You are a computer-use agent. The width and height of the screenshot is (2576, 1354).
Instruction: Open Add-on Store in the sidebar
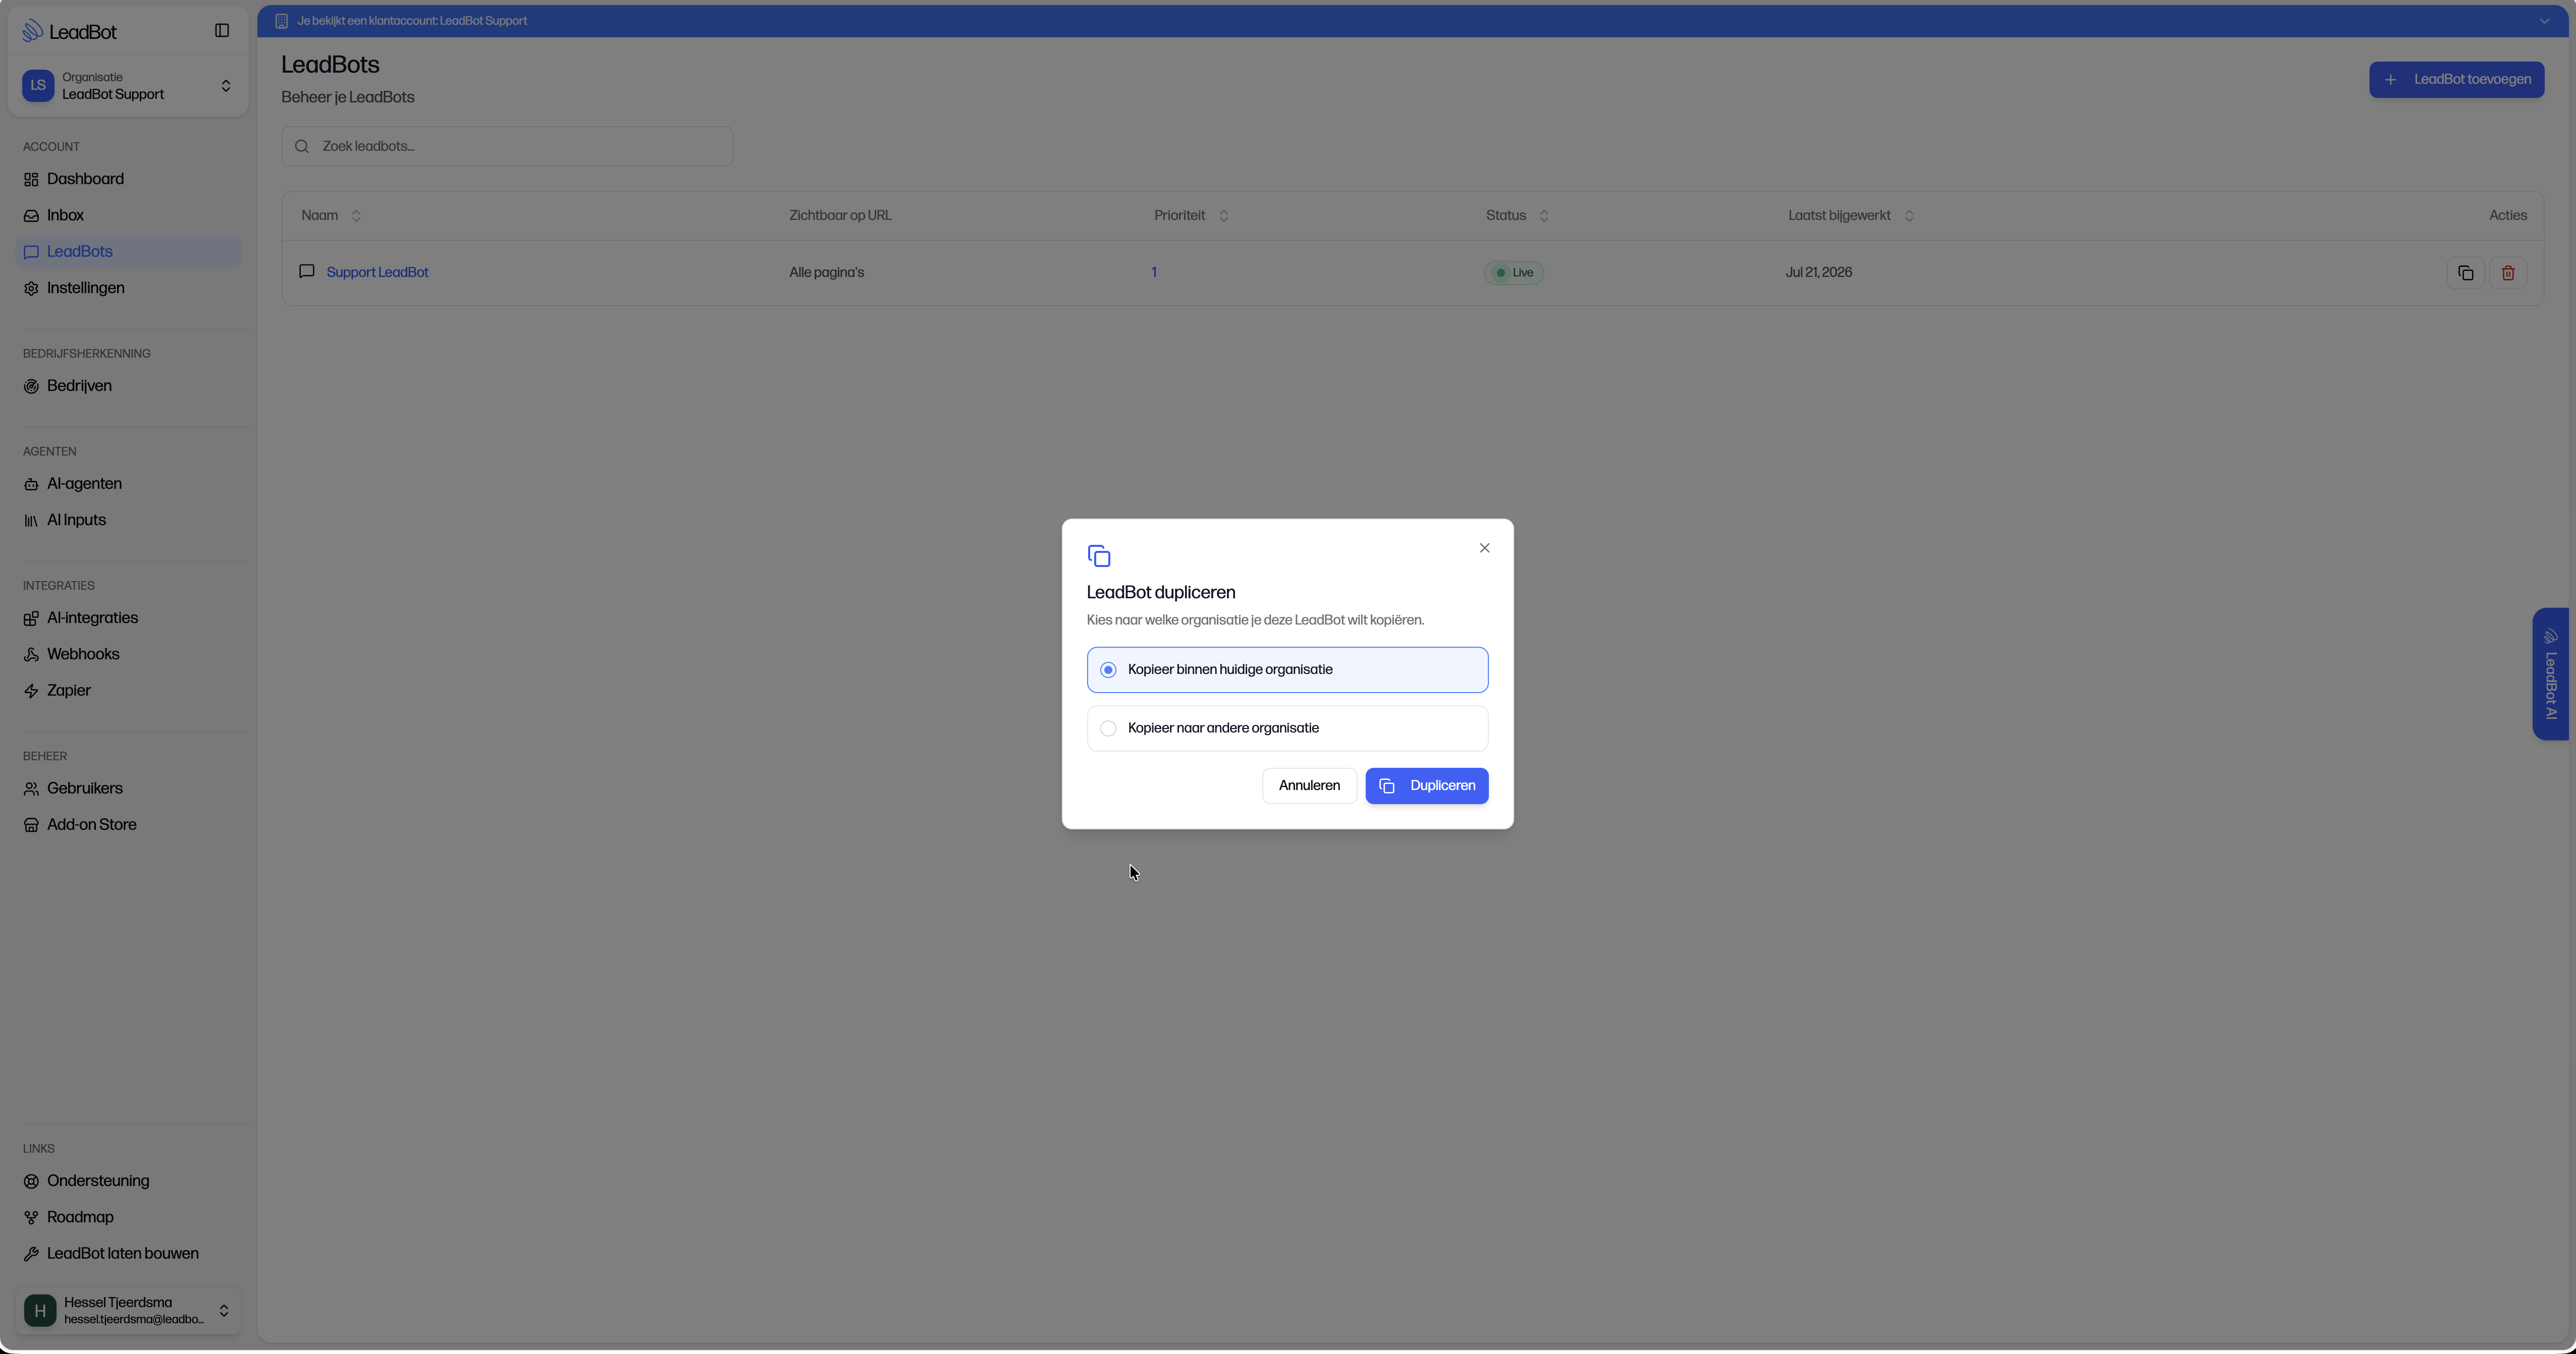128,825
